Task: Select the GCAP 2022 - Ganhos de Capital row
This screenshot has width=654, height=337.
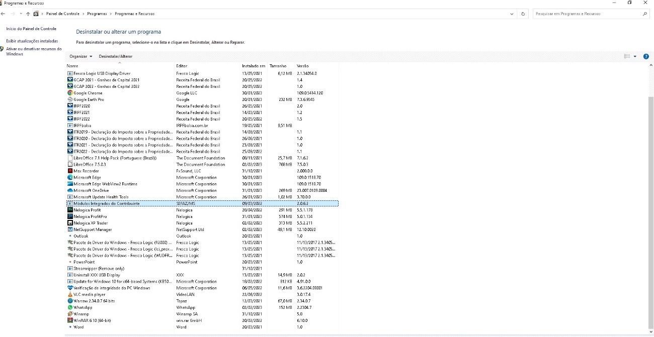Action: click(202, 86)
